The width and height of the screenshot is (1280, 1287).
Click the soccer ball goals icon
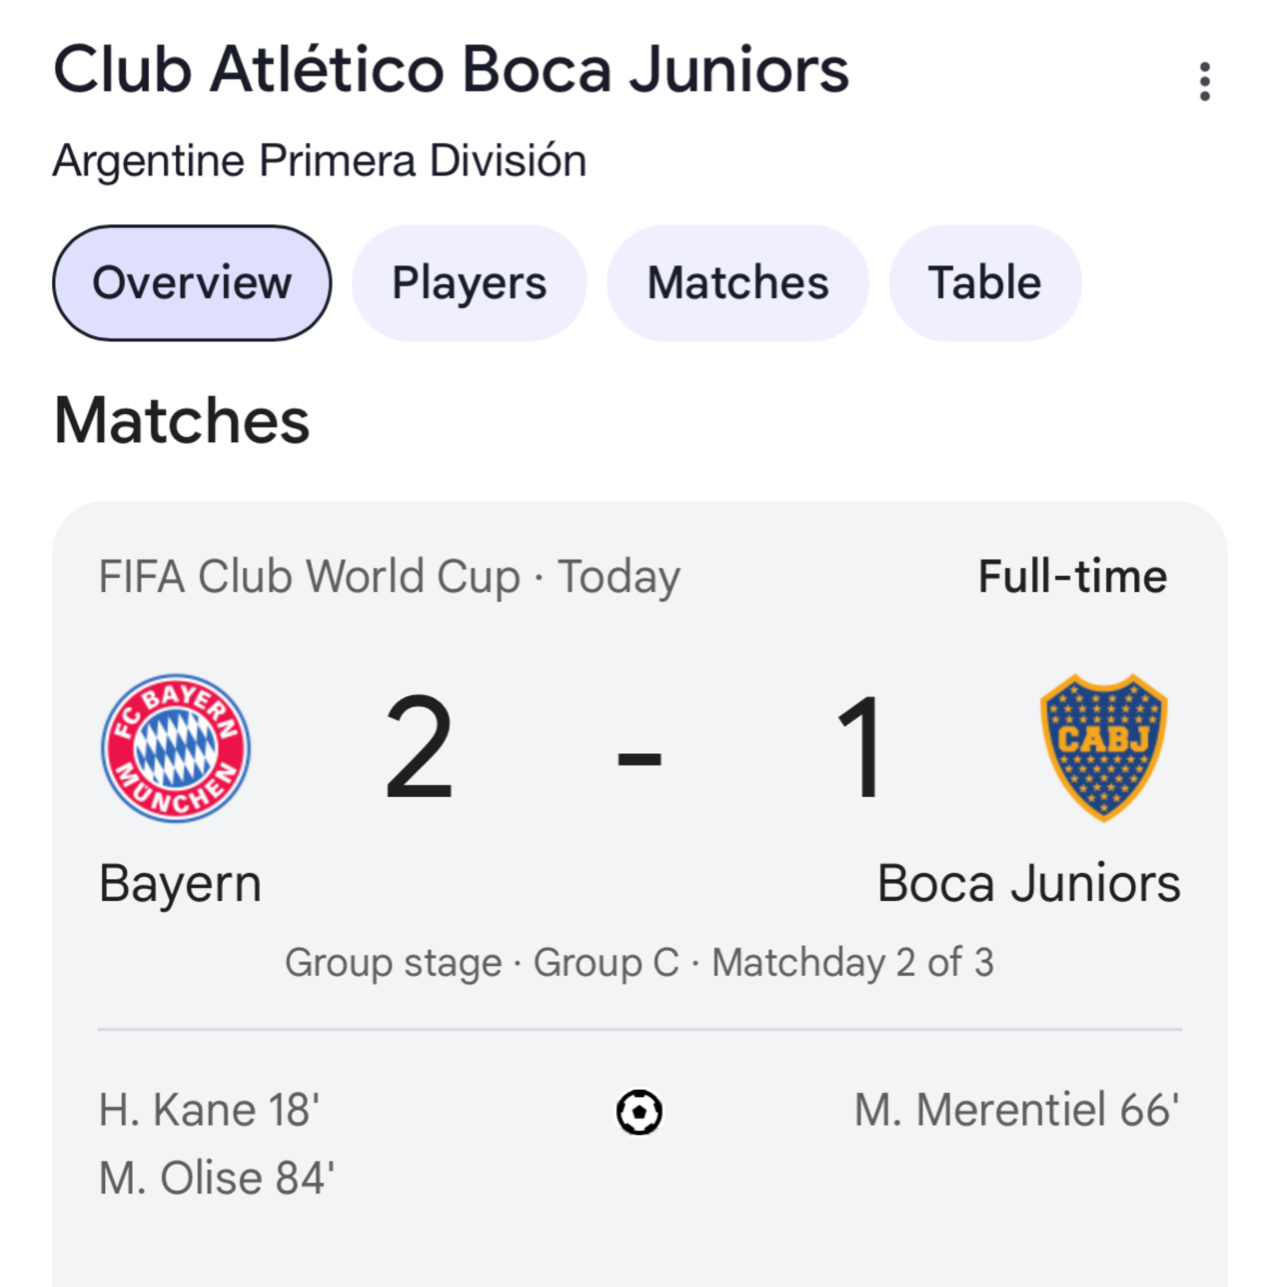point(639,1112)
